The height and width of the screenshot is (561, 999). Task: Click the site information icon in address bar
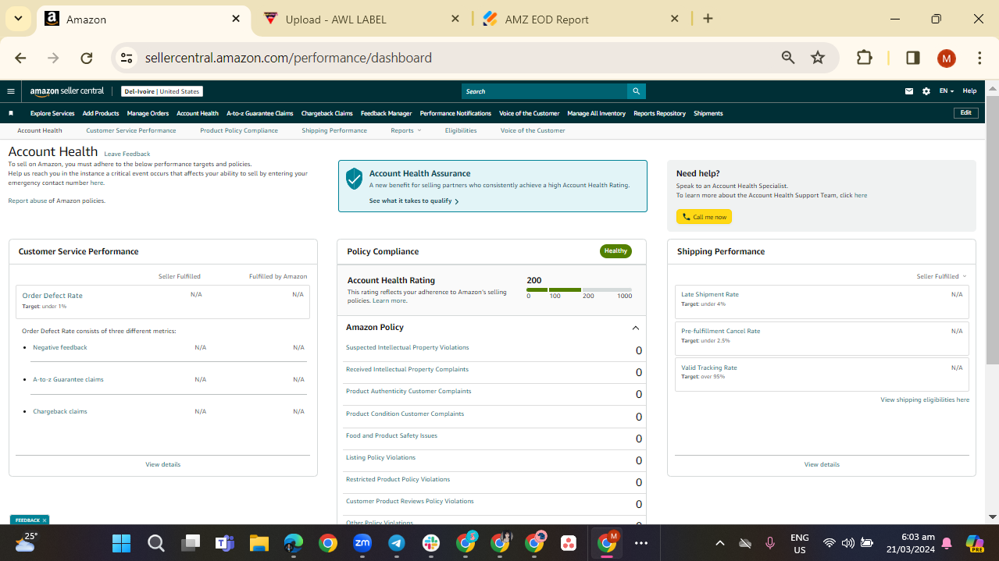(x=127, y=58)
